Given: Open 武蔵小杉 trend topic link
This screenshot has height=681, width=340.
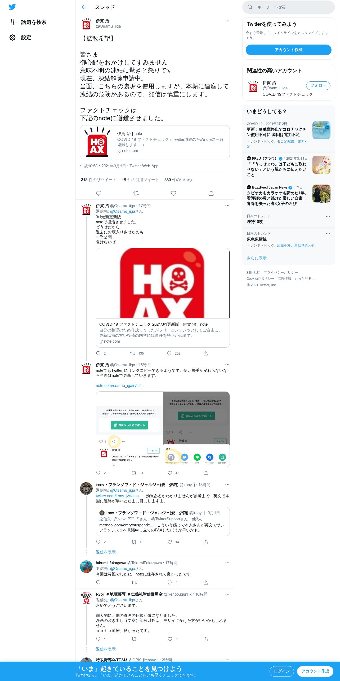Looking at the screenshot, I should tap(283, 246).
